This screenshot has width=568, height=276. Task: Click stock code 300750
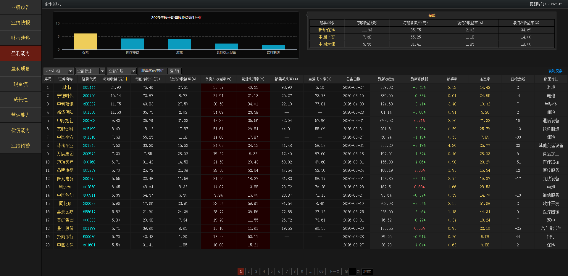click(89, 96)
